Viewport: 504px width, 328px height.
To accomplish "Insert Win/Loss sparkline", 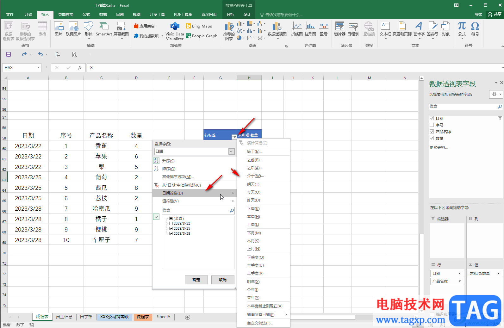I will [324, 29].
